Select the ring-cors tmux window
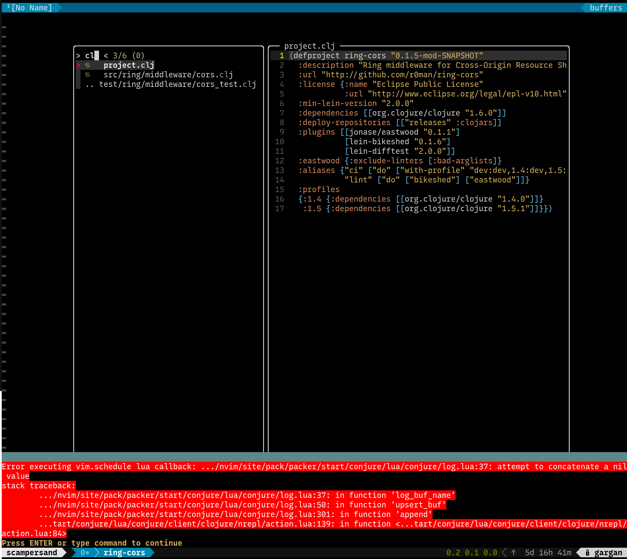This screenshot has width=627, height=559. pos(124,553)
